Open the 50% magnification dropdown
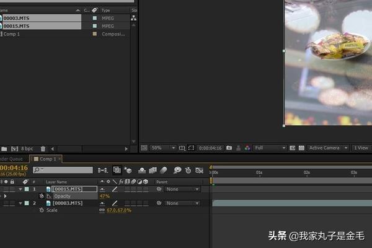The image size is (372, 248). tap(162, 148)
